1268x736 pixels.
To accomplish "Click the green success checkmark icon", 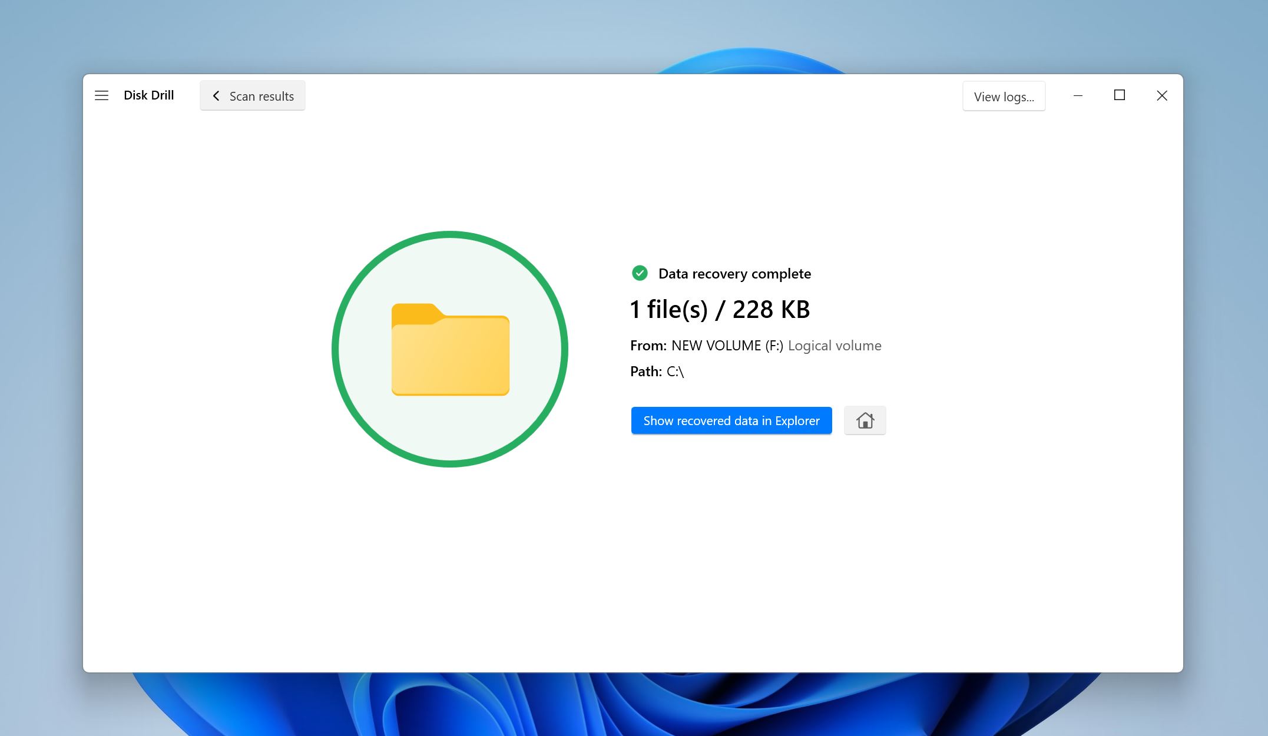I will 640,273.
